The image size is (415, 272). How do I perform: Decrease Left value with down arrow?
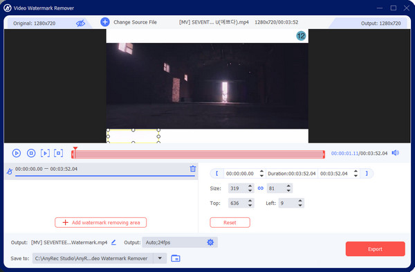[300, 206]
